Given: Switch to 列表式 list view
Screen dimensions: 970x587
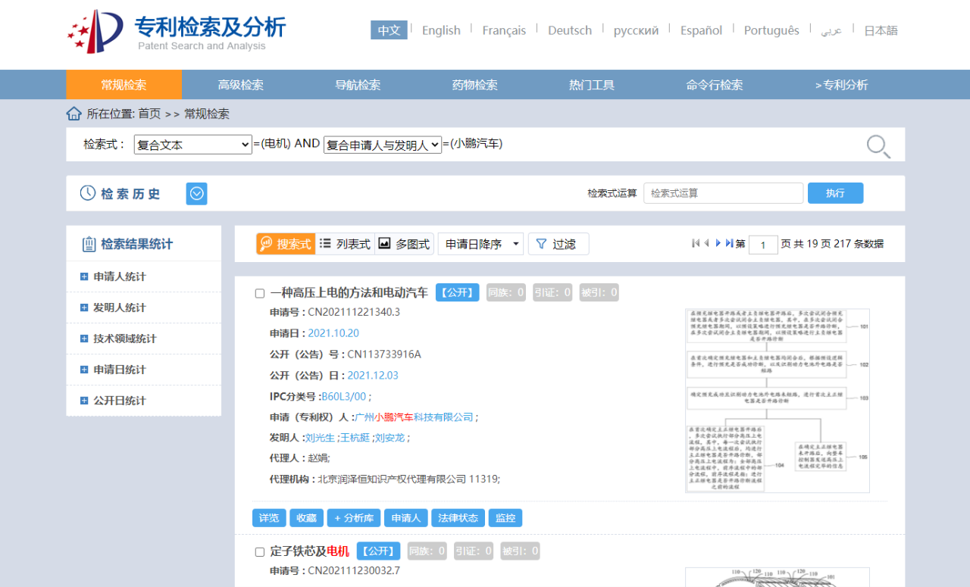Looking at the screenshot, I should (345, 244).
